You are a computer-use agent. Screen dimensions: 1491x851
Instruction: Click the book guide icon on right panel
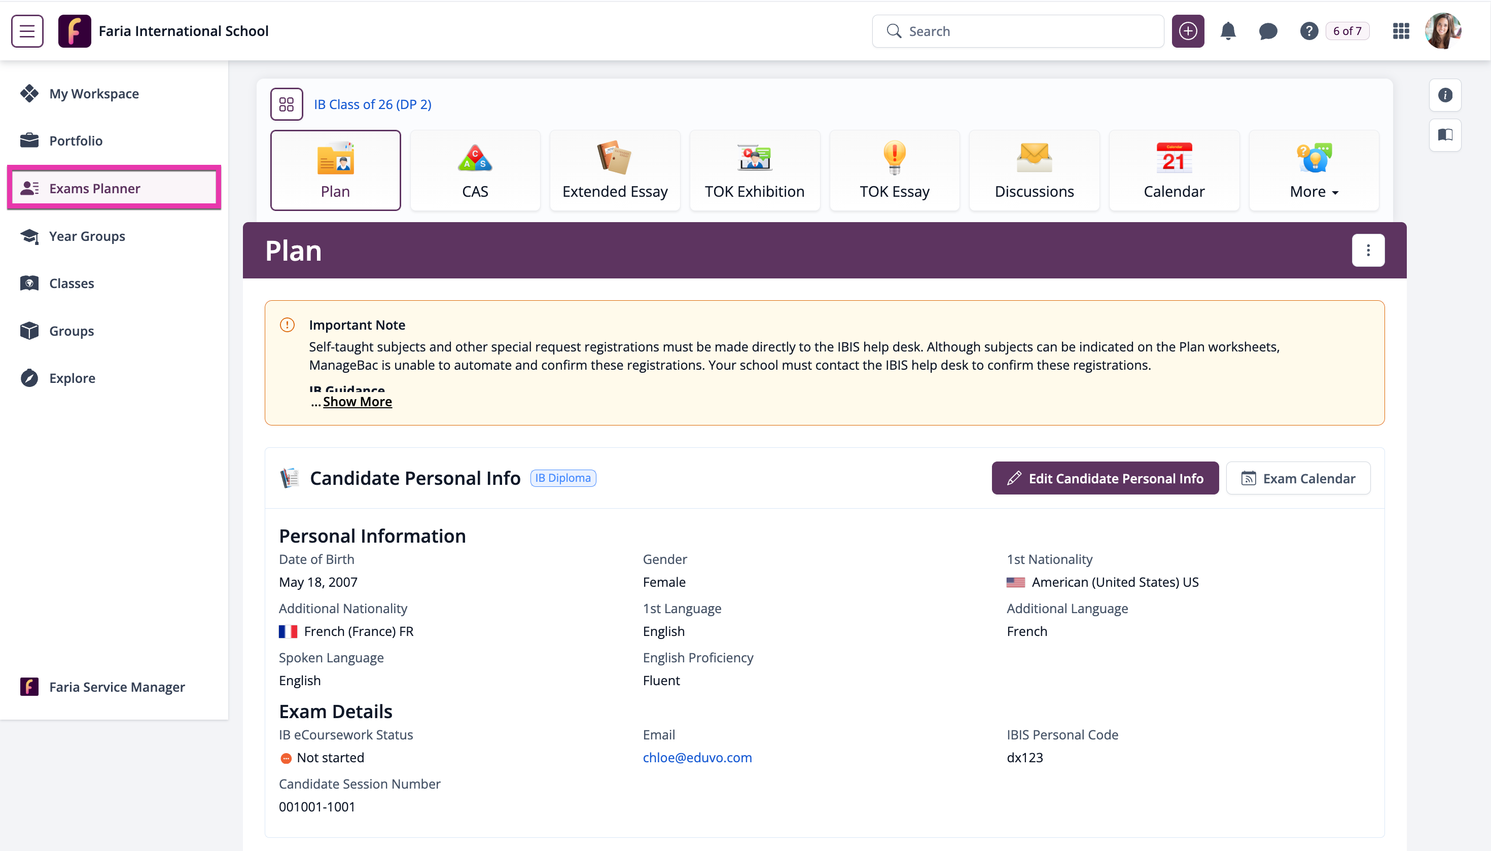pos(1445,135)
